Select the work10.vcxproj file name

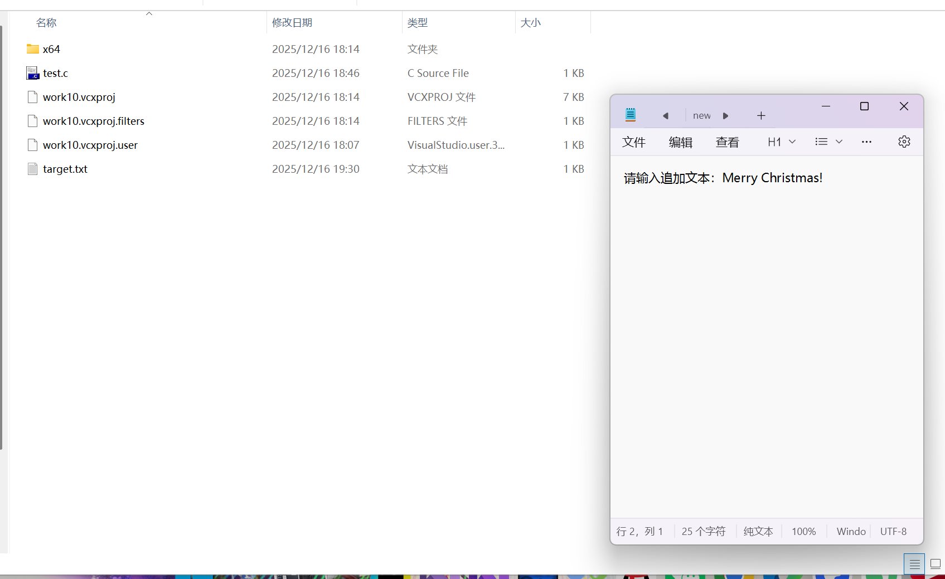pyautogui.click(x=79, y=97)
